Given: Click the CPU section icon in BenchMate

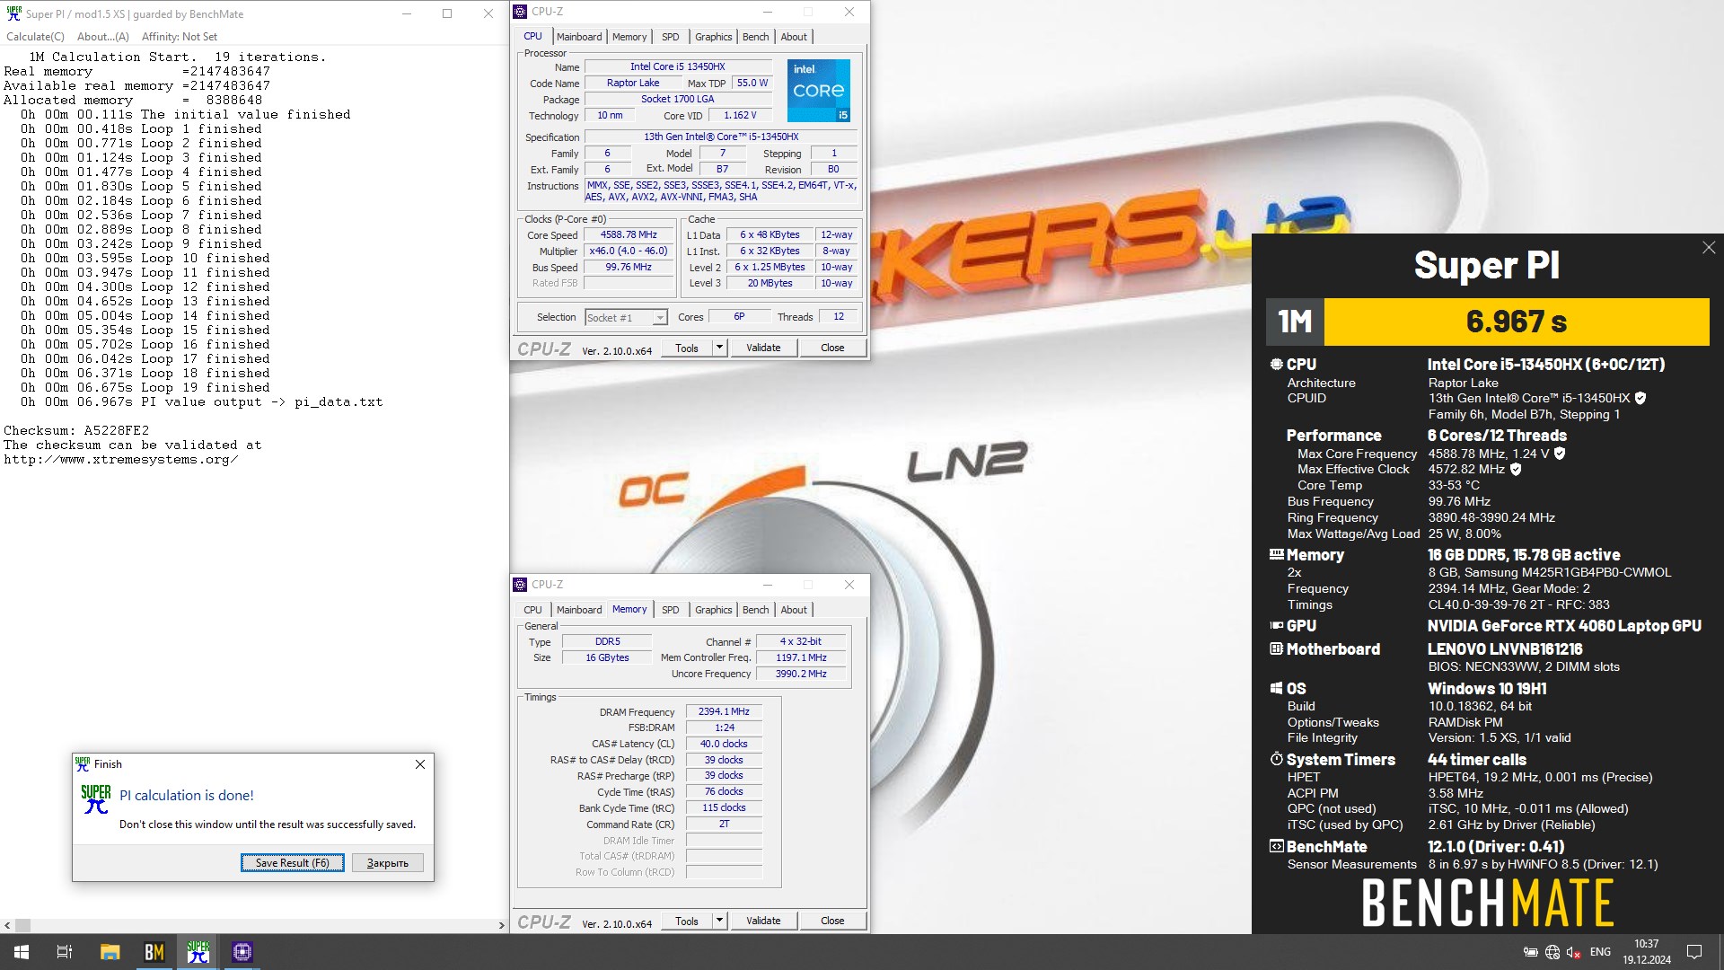Looking at the screenshot, I should [1276, 365].
